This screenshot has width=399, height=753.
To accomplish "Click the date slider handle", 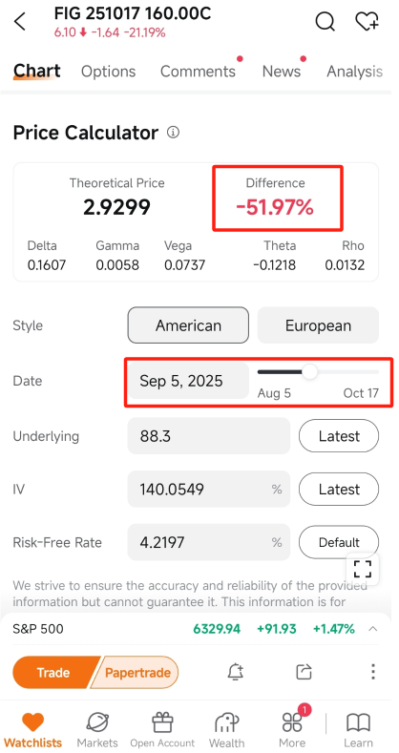I will 310,371.
